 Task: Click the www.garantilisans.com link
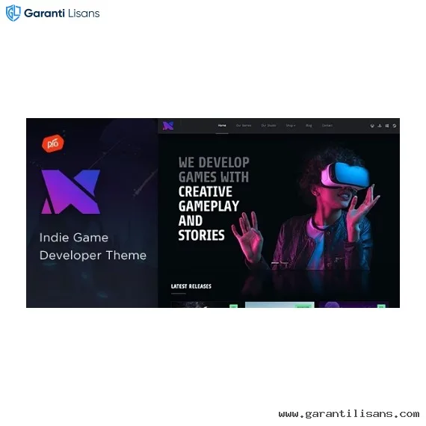[x=349, y=414]
